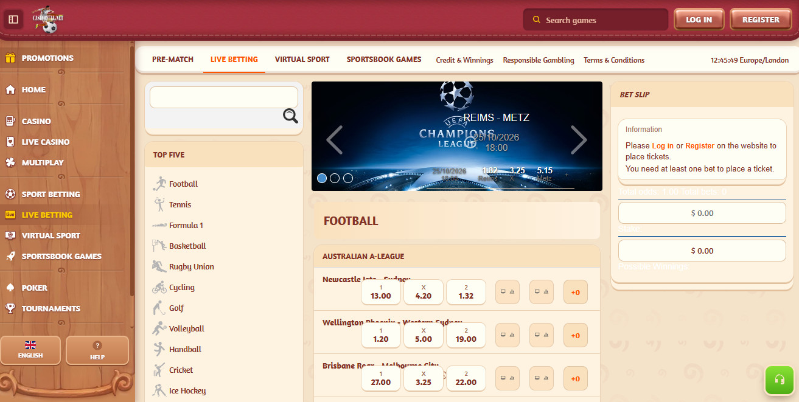This screenshot has height=402, width=799.
Task: Open the Help button
Action: (x=97, y=350)
